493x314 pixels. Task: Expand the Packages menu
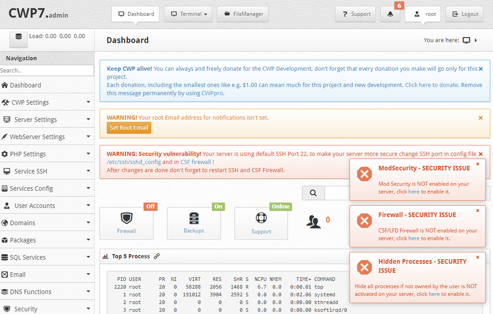tap(47, 240)
